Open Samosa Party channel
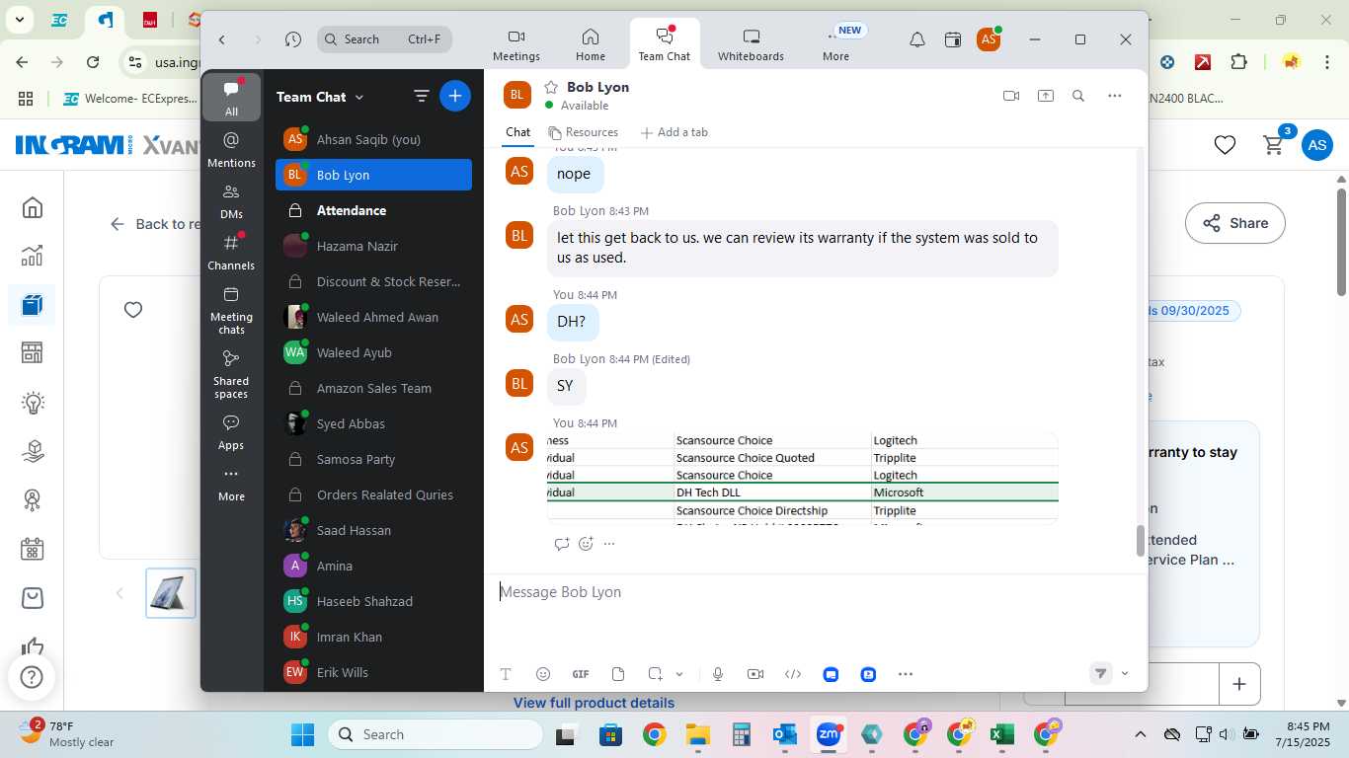Viewport: 1349px width, 758px height. pyautogui.click(x=373, y=459)
